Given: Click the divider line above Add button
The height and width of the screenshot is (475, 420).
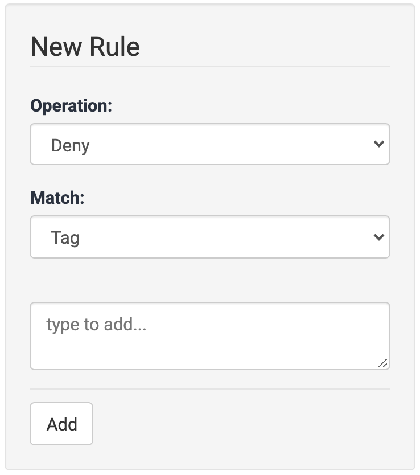Looking at the screenshot, I should (x=209, y=389).
